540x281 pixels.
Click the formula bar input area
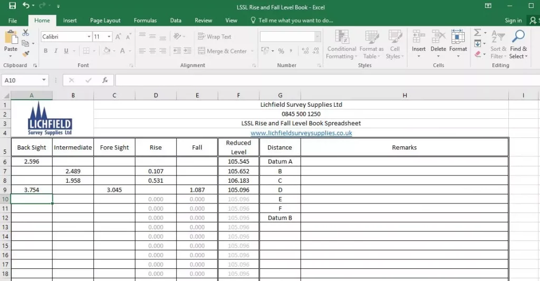pos(327,80)
